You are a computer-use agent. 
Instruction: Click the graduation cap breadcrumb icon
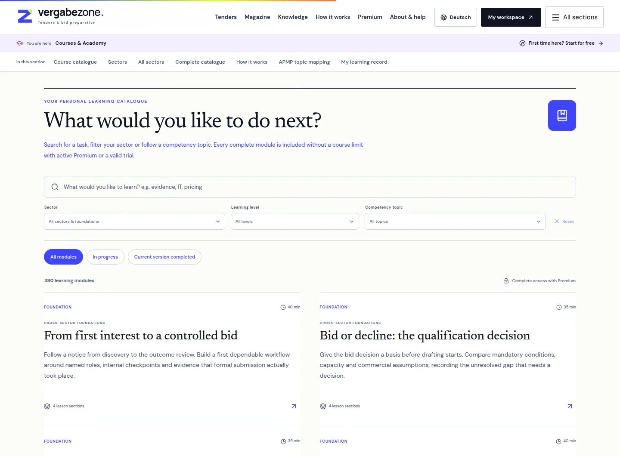[19, 43]
